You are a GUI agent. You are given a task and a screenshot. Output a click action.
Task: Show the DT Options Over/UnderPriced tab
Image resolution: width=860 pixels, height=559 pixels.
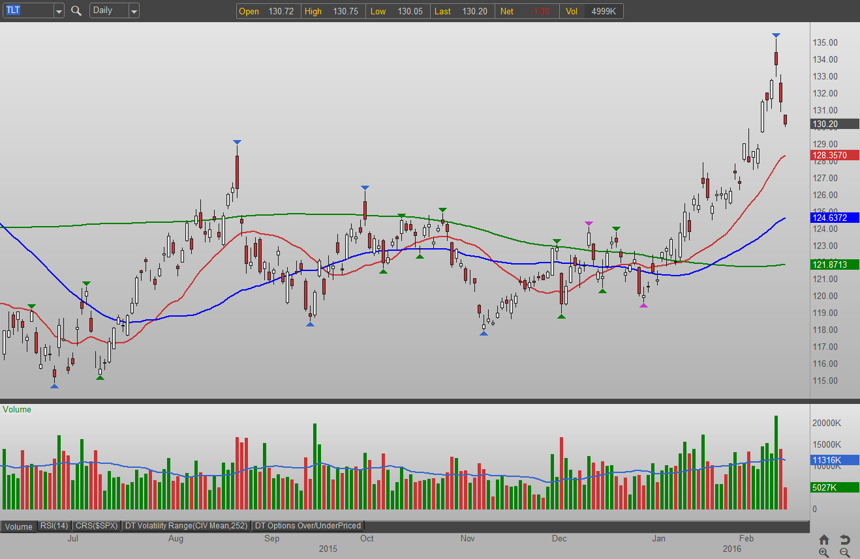point(307,526)
